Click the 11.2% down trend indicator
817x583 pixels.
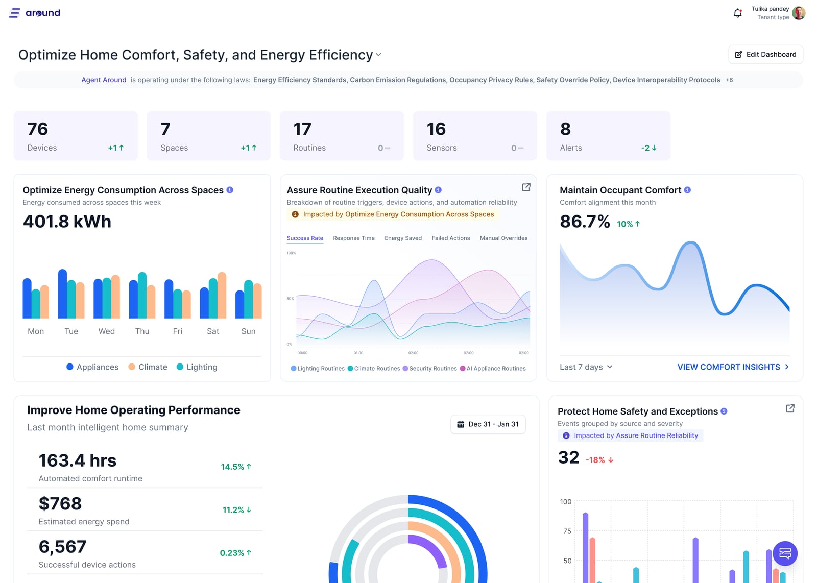click(x=237, y=510)
